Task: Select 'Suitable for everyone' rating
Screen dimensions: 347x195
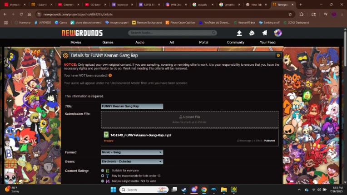Action: [103, 171]
